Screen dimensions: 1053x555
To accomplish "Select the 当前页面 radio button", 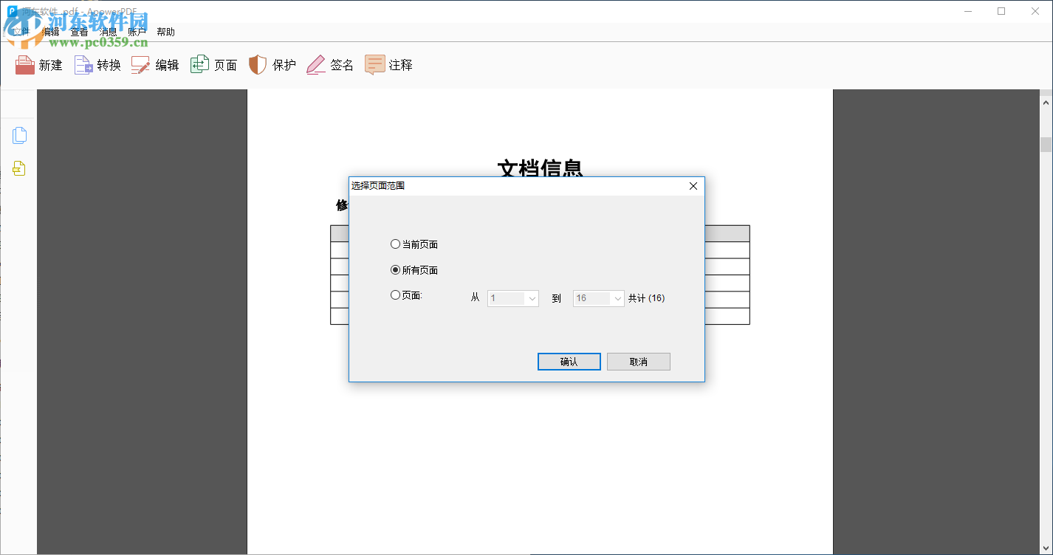I will click(x=396, y=244).
